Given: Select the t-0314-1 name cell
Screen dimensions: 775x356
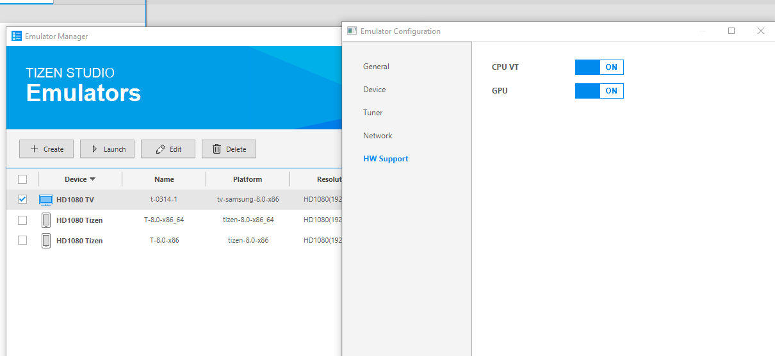Looking at the screenshot, I should tap(164, 200).
